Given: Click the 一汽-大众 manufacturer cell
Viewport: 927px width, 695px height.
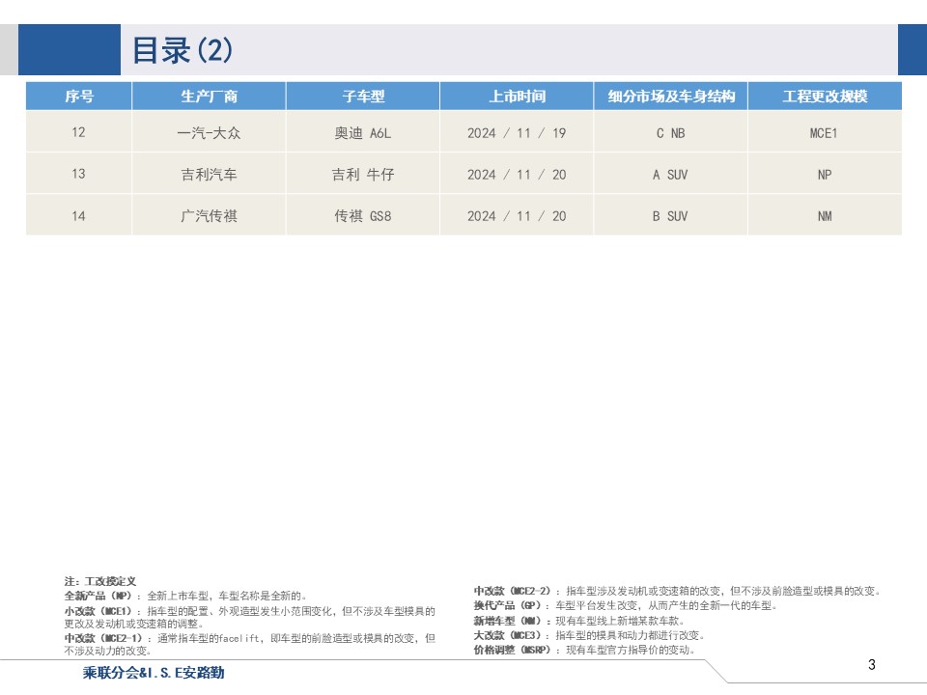Looking at the screenshot, I should (x=209, y=133).
